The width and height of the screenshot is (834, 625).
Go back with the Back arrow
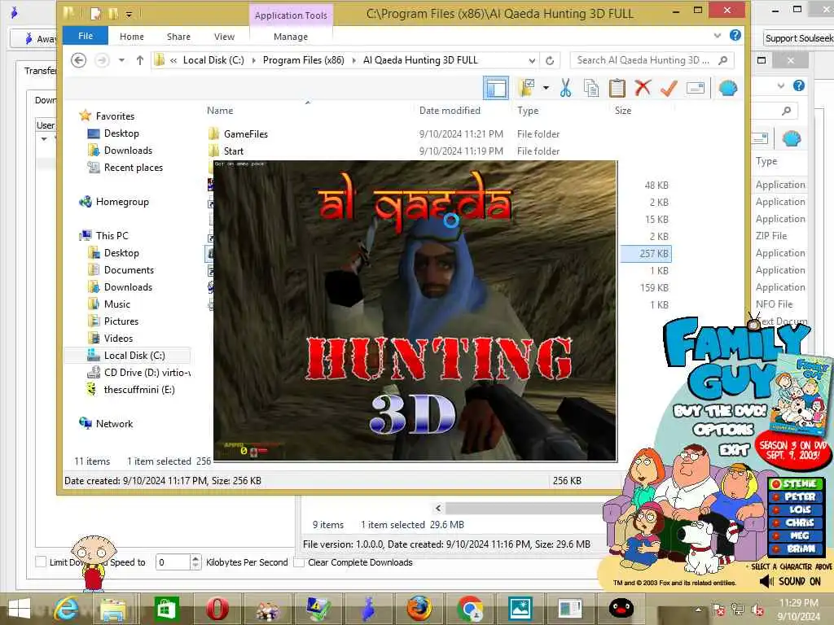coord(79,60)
